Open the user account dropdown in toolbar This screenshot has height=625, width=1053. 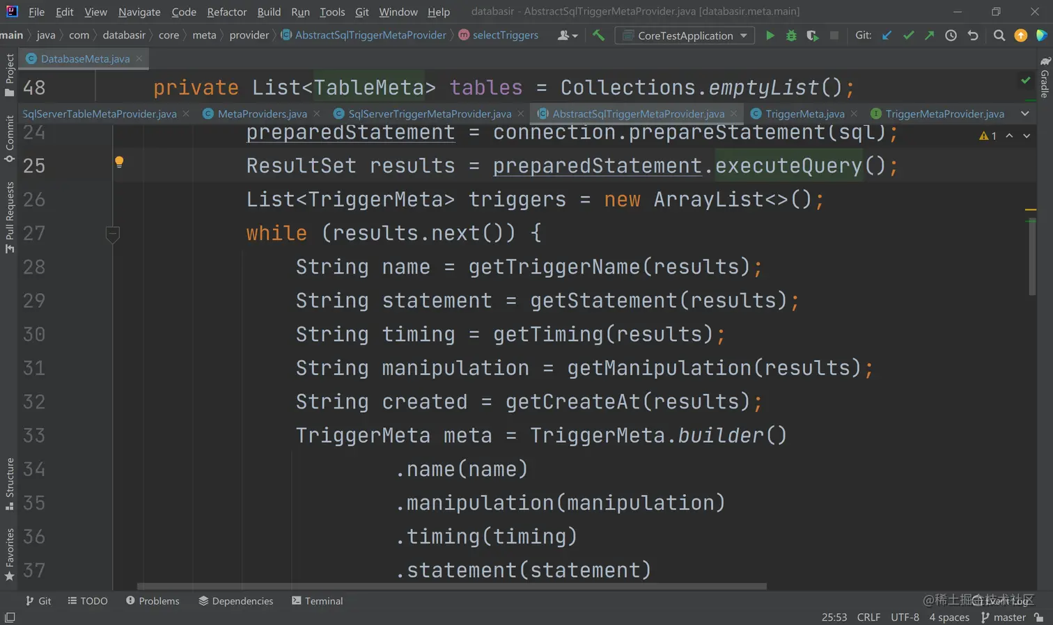coord(568,35)
